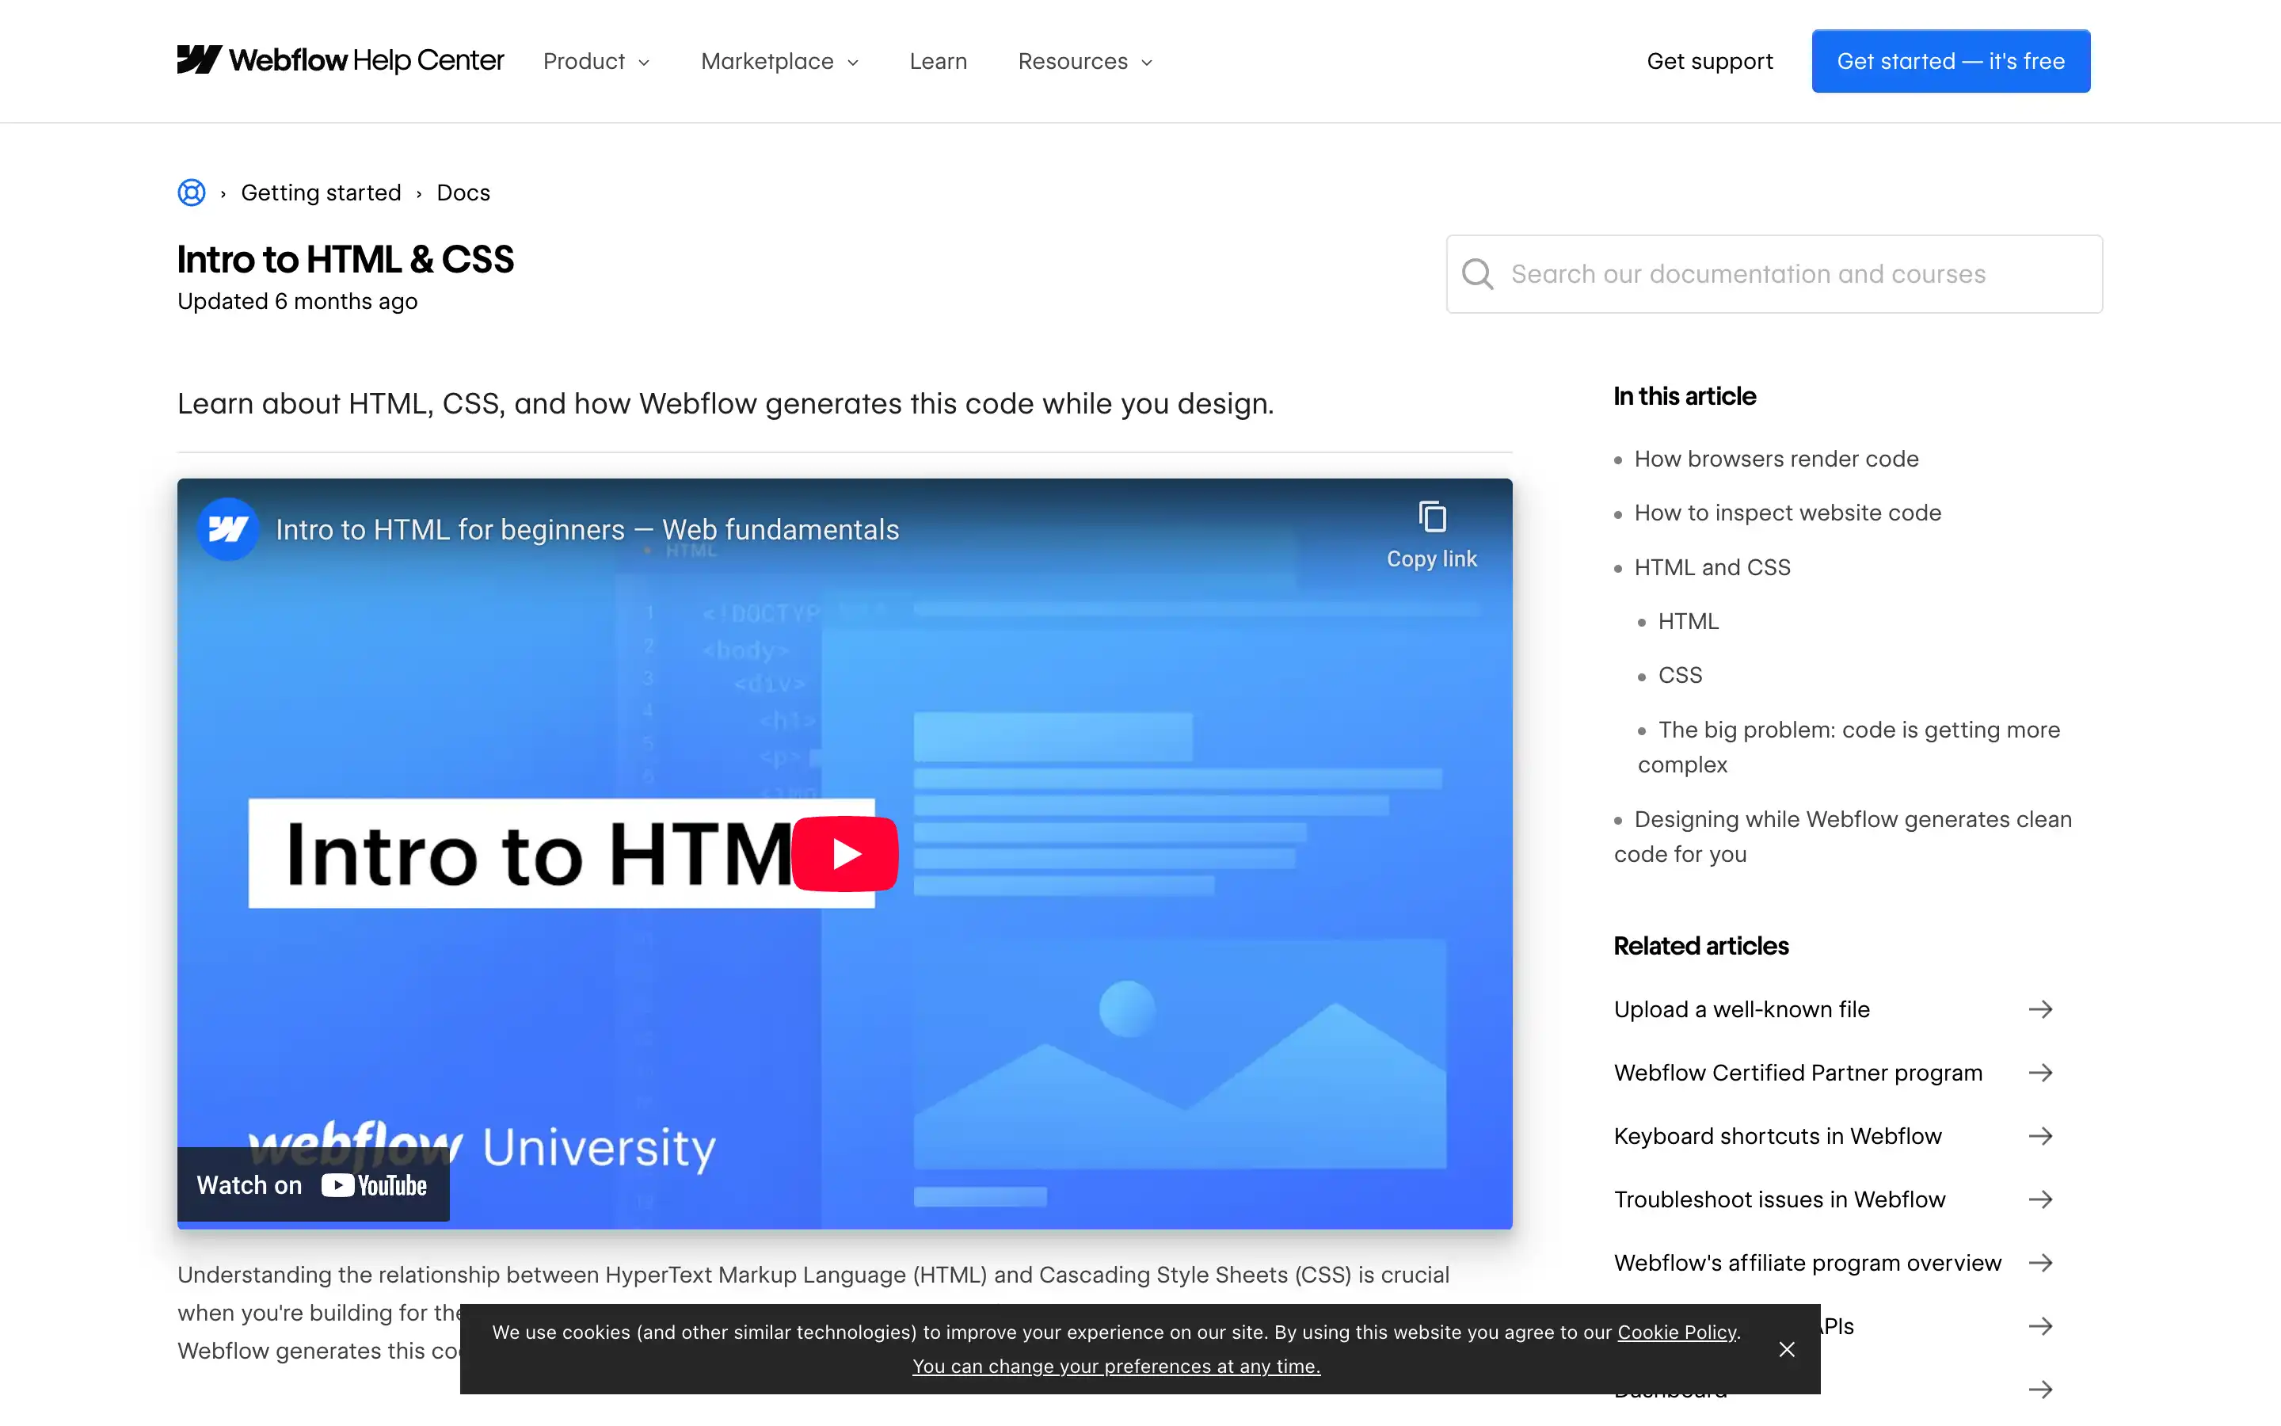The width and height of the screenshot is (2281, 1426).
Task: Click the Webflow channel avatar on video
Action: [227, 529]
